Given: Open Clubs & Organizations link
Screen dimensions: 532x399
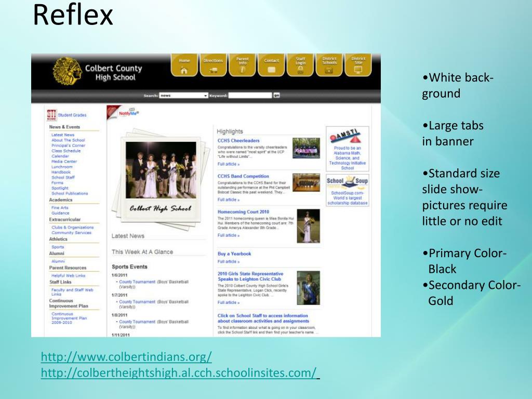Looking at the screenshot, I should (73, 228).
